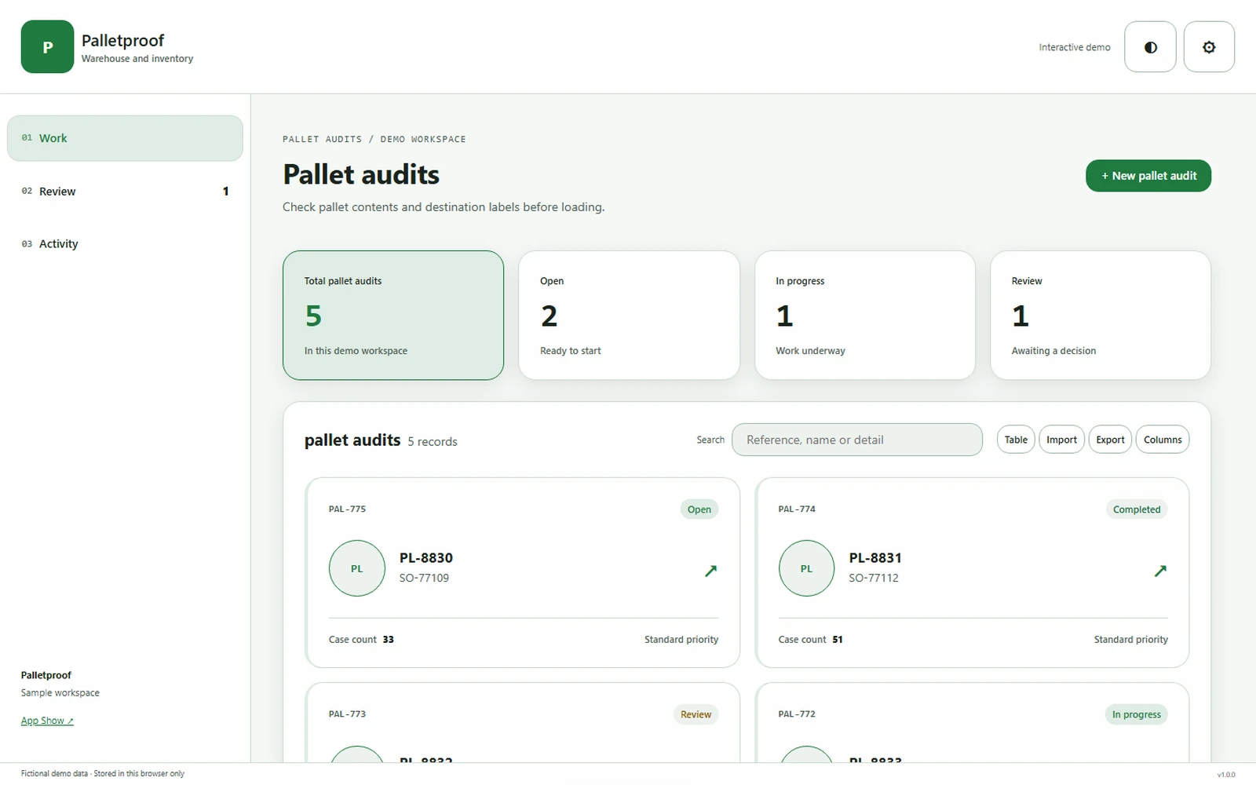The image size is (1256, 785).
Task: Click the PL avatar on PAL-774 card
Action: [x=806, y=568]
